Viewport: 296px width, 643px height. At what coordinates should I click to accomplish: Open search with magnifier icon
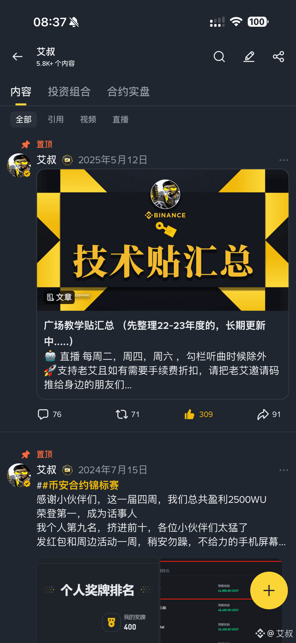click(219, 56)
